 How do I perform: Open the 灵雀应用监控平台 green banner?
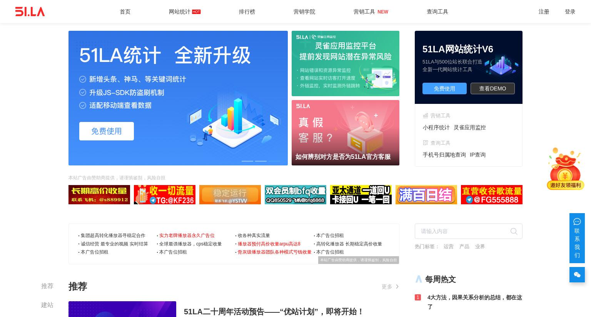click(346, 63)
